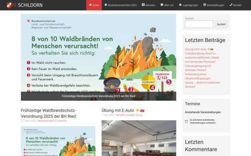
Task: Click Anstehende Veranstaltungen text
Action: click(x=202, y=112)
